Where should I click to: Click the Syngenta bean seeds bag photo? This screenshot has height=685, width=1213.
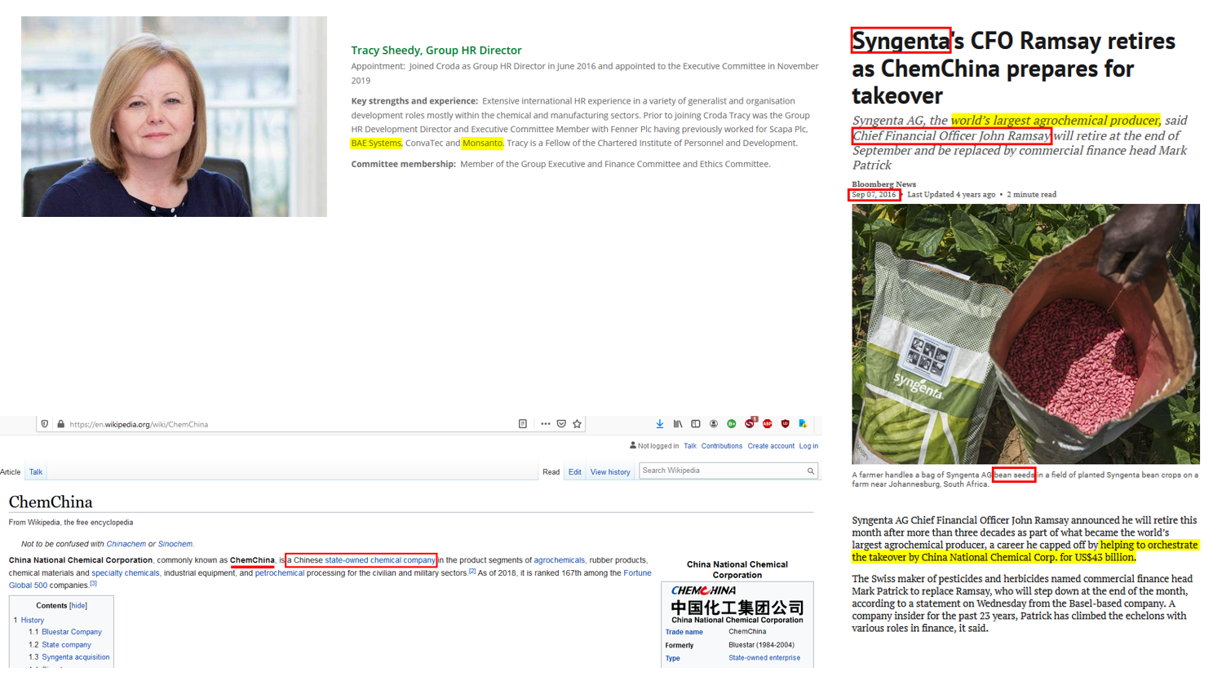(x=1025, y=334)
